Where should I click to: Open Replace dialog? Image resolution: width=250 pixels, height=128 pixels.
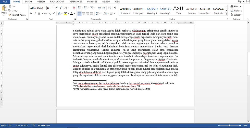[x=236, y=11]
